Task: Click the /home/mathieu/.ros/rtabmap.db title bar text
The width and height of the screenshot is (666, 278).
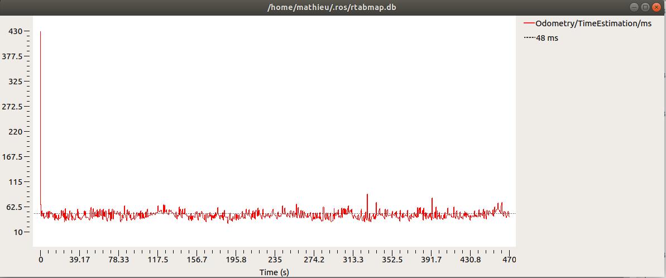Action: point(334,7)
